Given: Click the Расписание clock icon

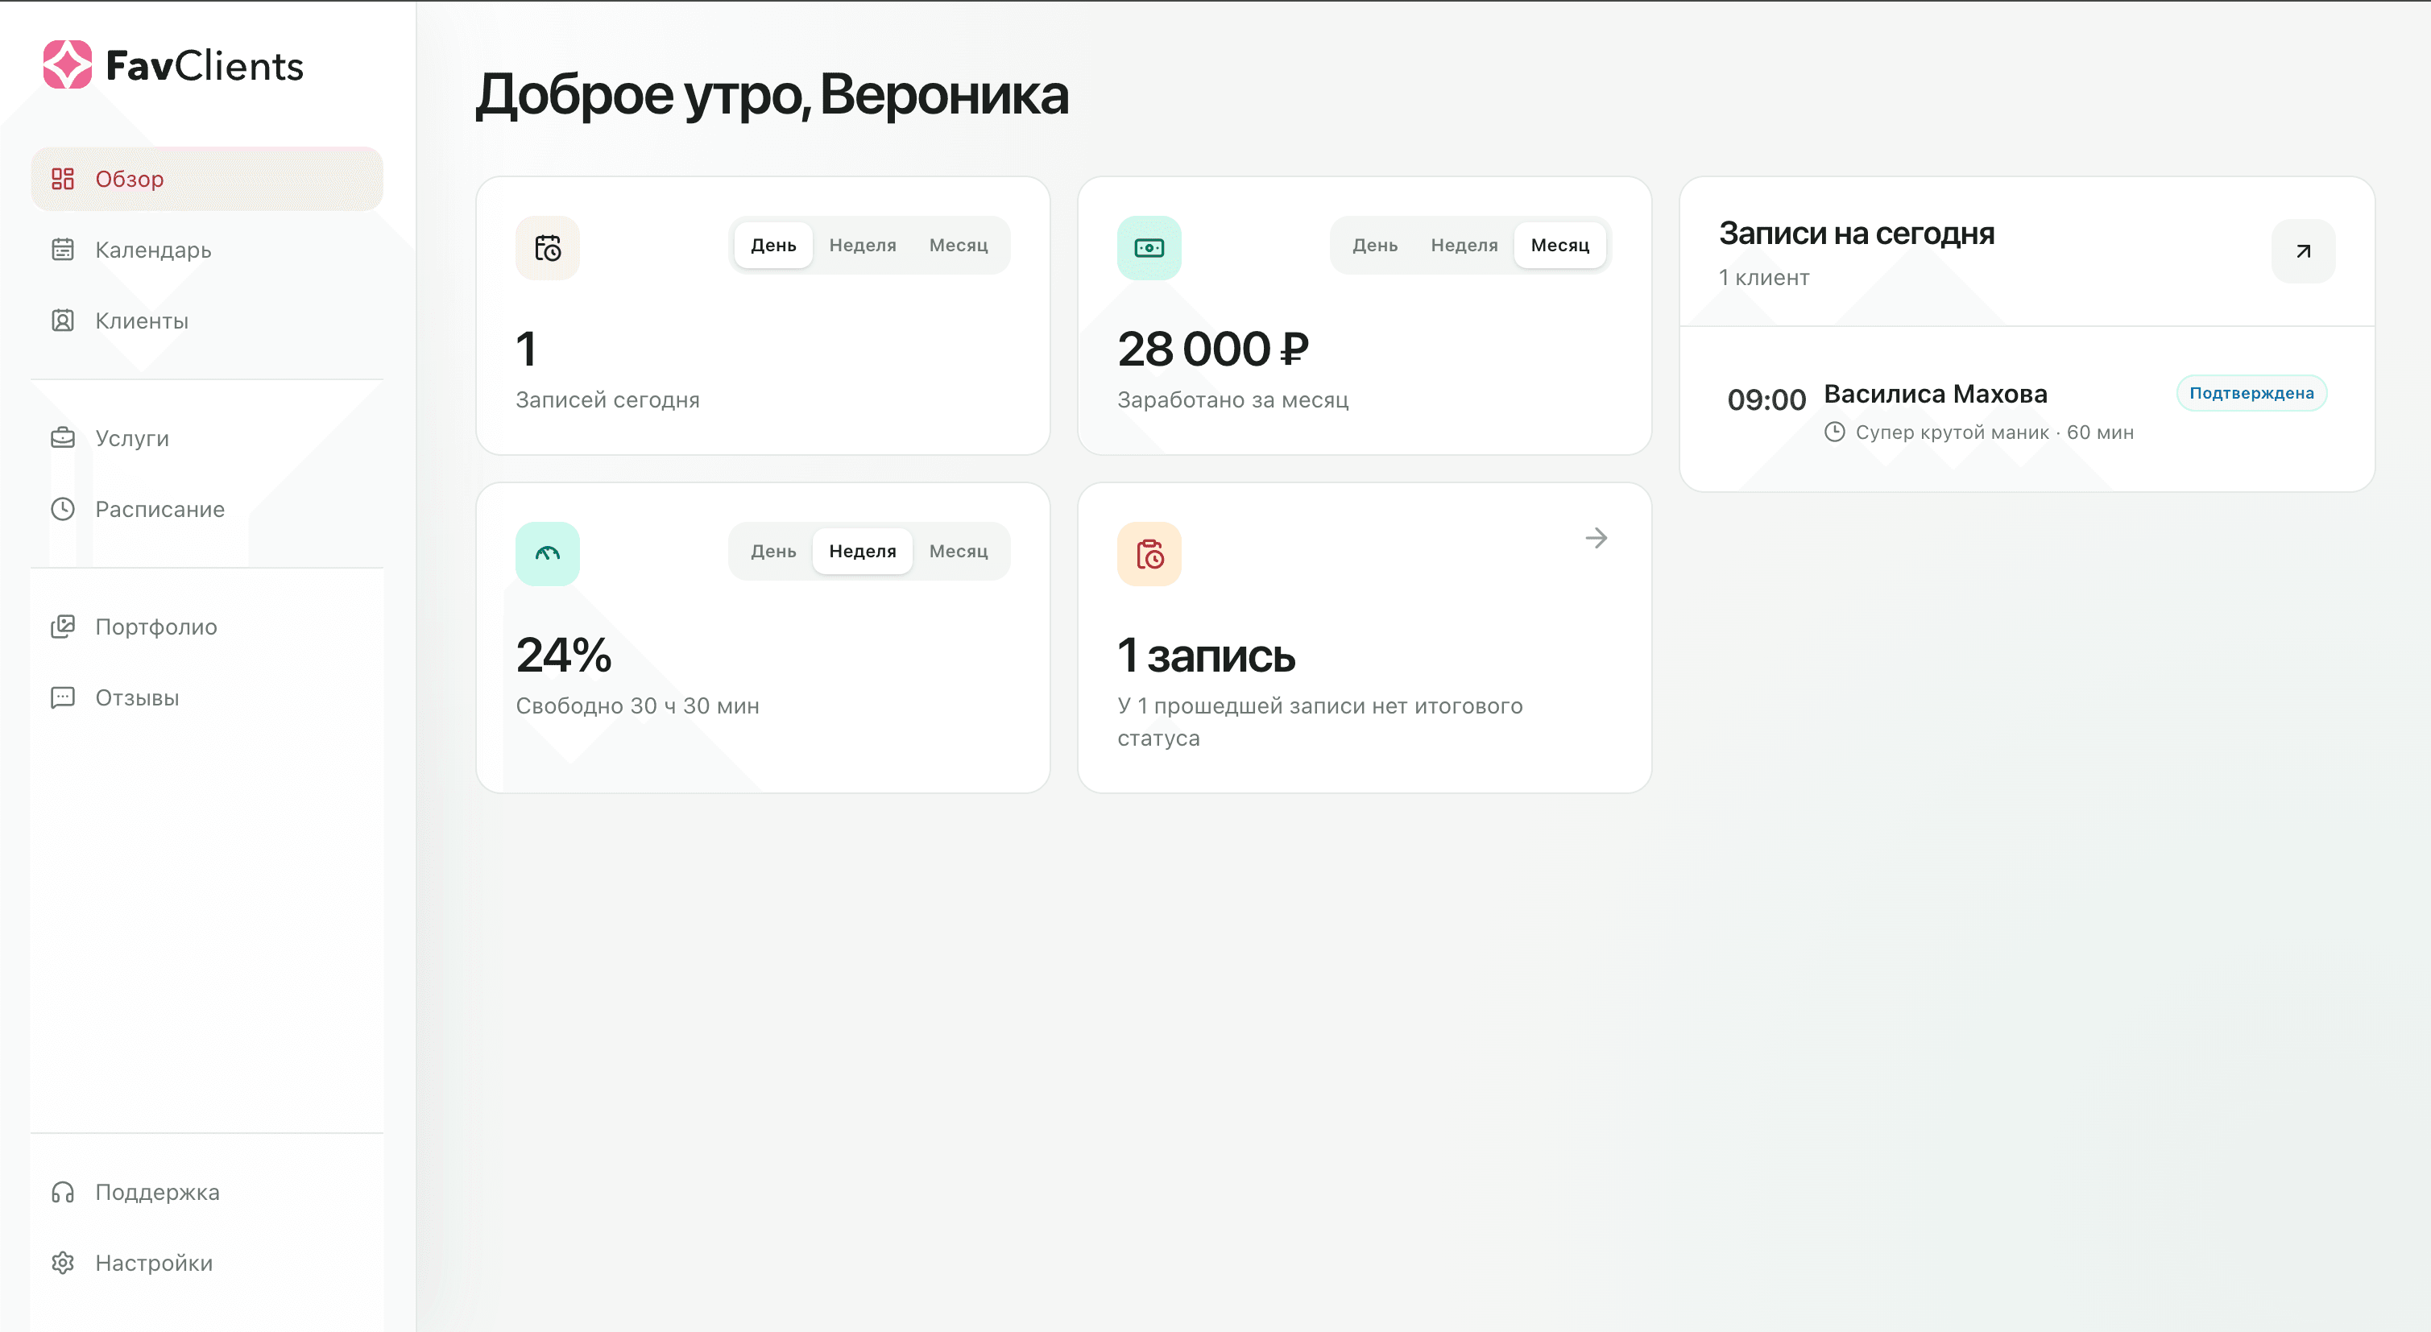Looking at the screenshot, I should point(62,510).
